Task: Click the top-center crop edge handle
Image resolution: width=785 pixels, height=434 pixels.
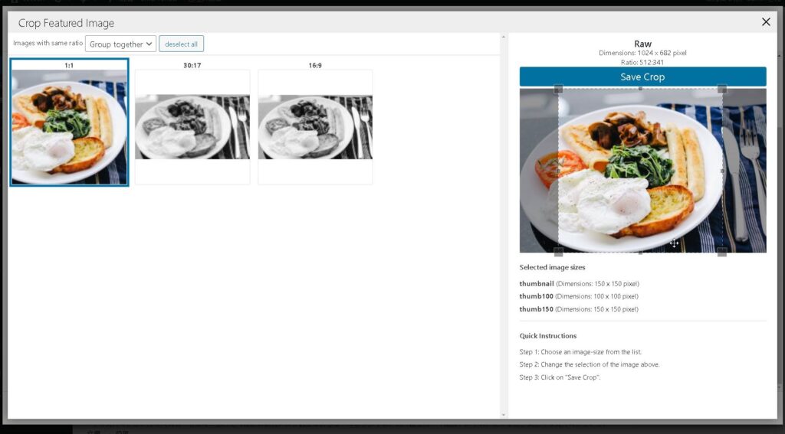Action: click(640, 89)
